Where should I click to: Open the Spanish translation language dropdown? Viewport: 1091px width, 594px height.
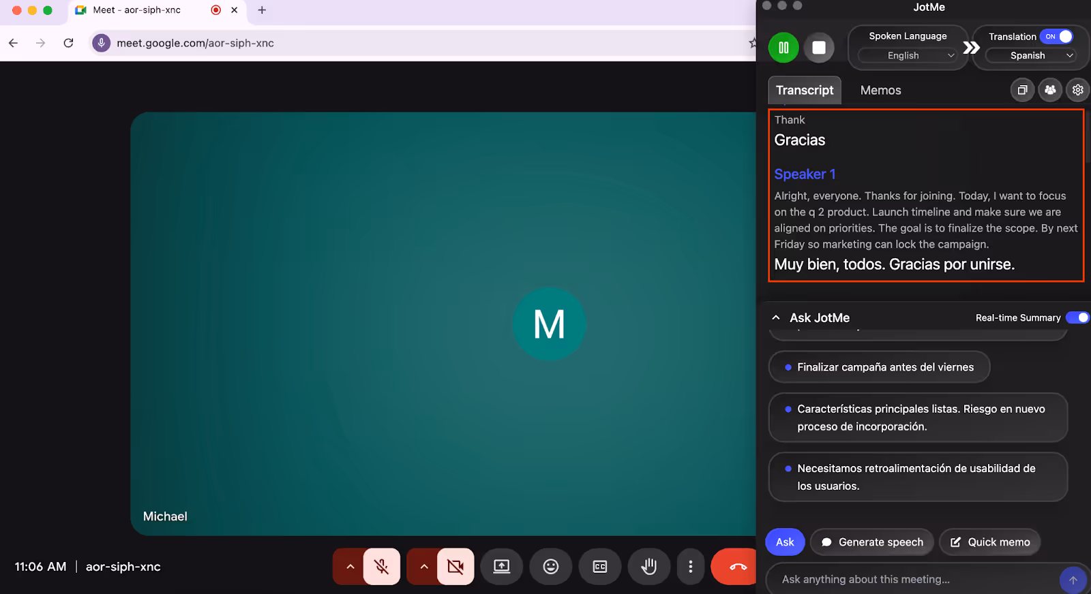[1031, 55]
